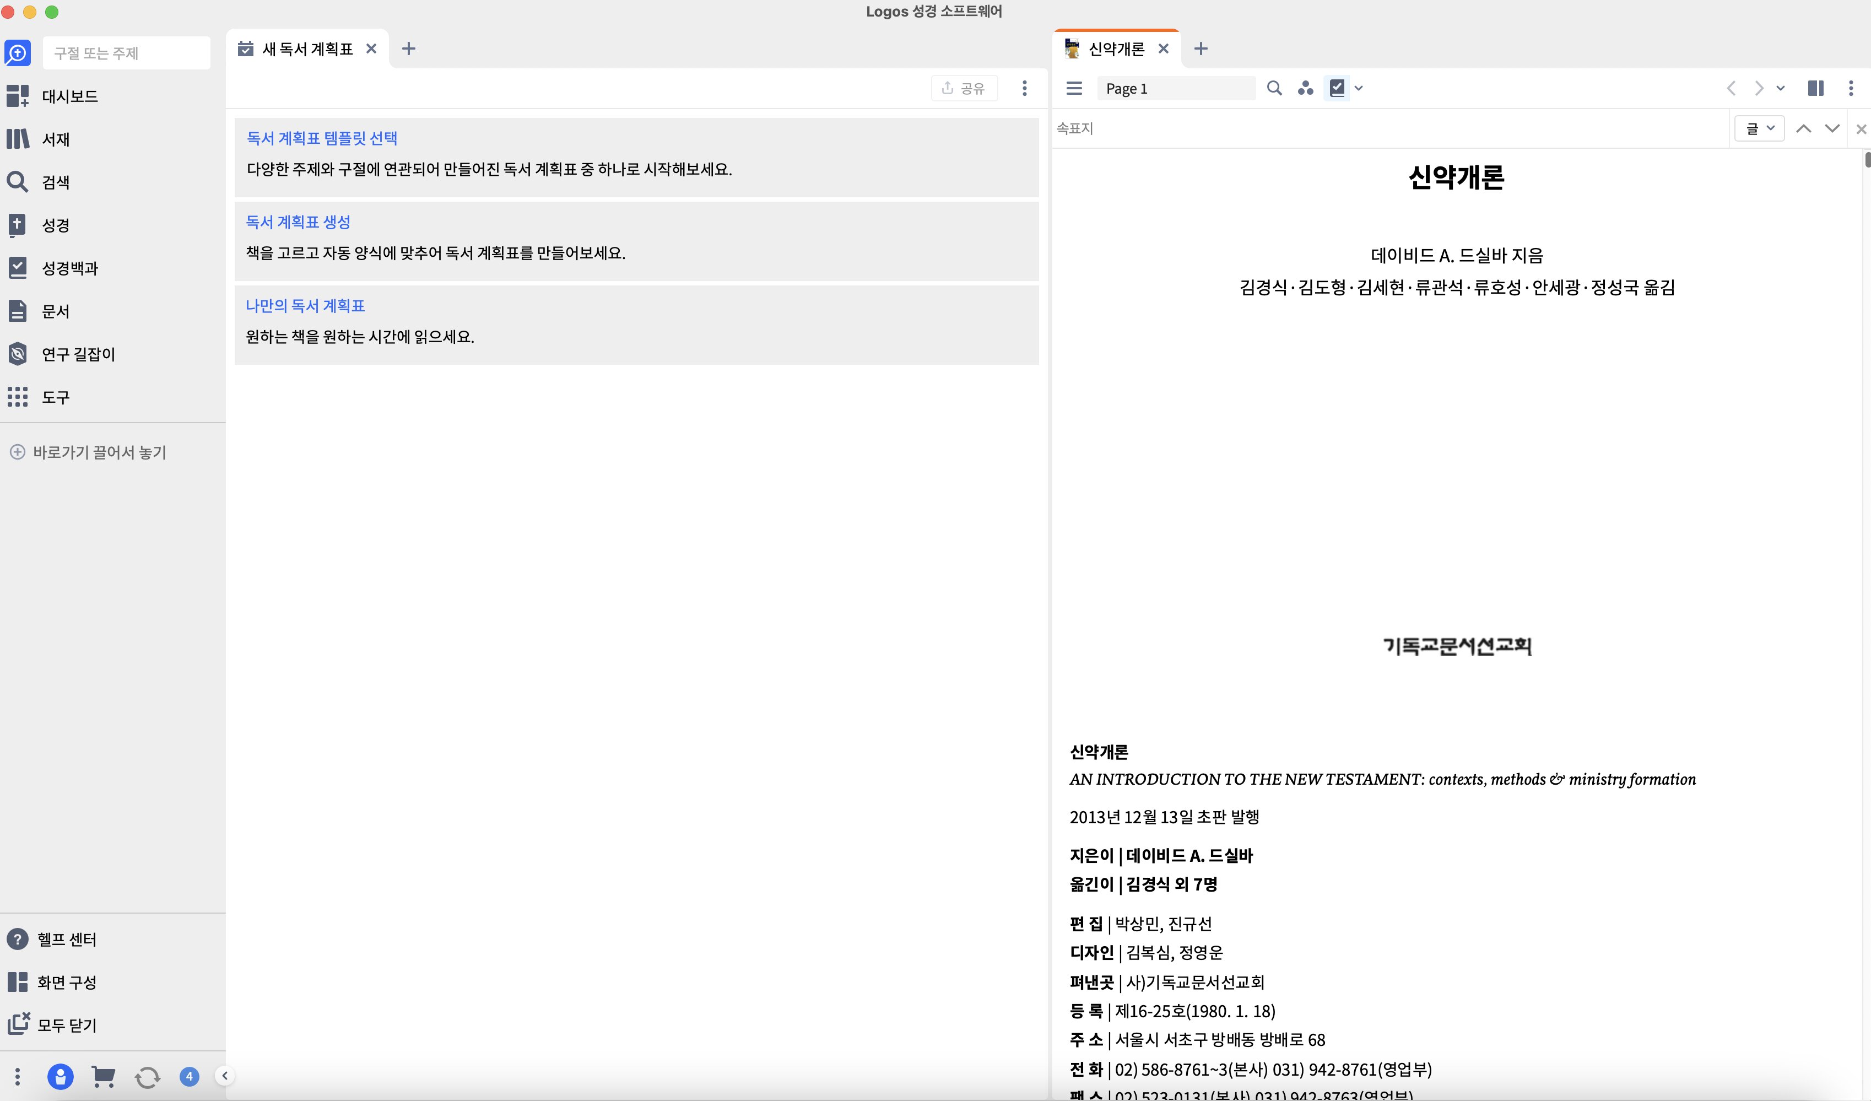Jump to previous article with up chevron
This screenshot has width=1871, height=1101.
(x=1803, y=128)
